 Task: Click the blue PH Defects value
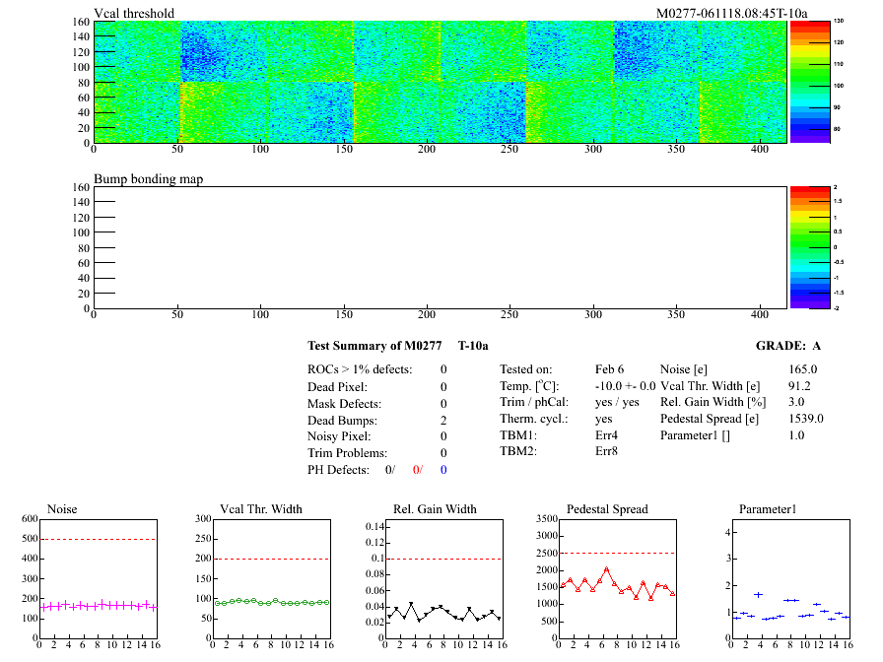[x=443, y=470]
